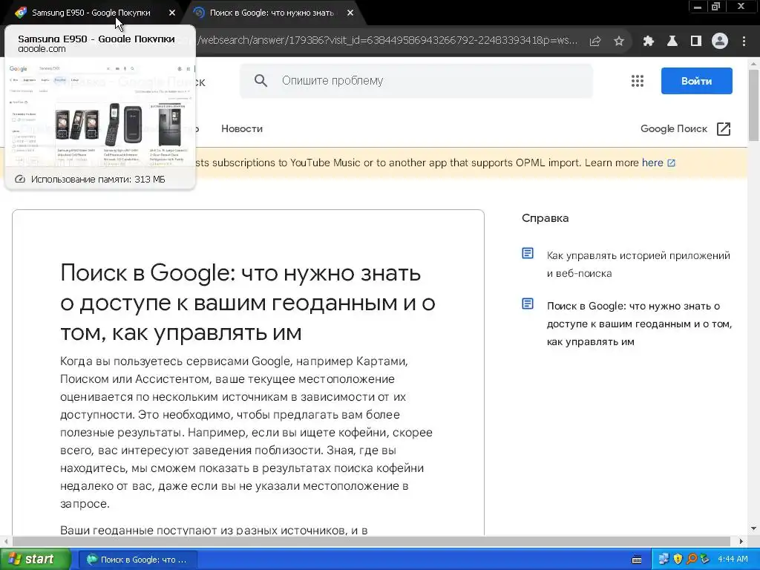The image size is (760, 570).
Task: Click the network computers tray icon
Action: [x=664, y=560]
